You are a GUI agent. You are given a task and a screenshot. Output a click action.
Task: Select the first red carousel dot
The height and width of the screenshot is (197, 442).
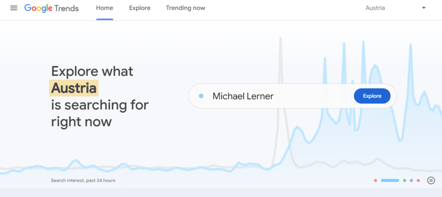(376, 180)
